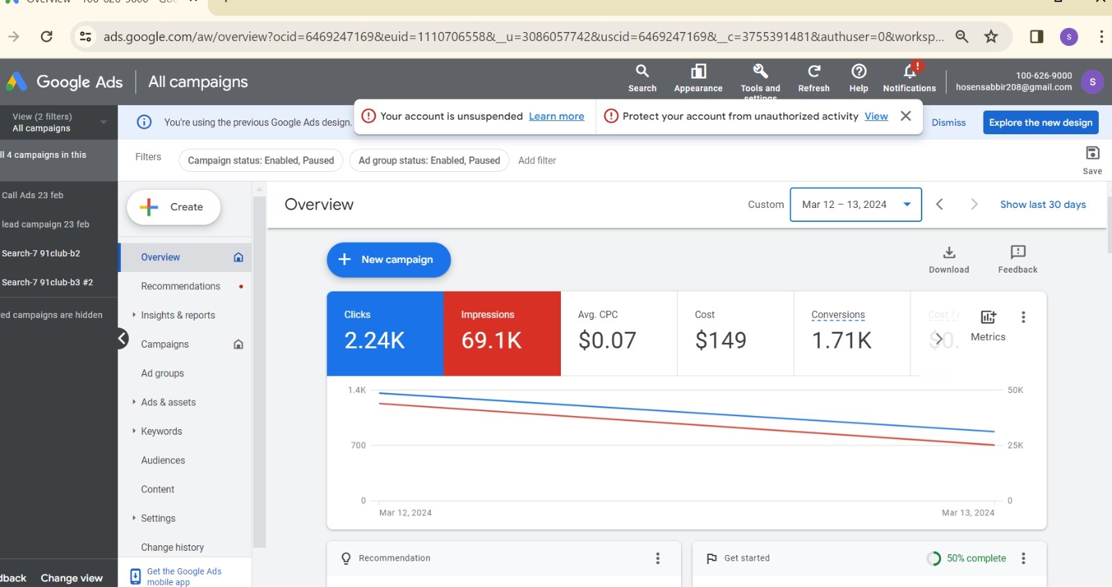
Task: Click the site information icon in address bar
Action: pyautogui.click(x=85, y=36)
